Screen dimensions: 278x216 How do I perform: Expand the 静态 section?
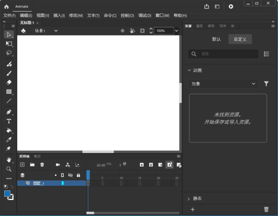pyautogui.click(x=189, y=199)
